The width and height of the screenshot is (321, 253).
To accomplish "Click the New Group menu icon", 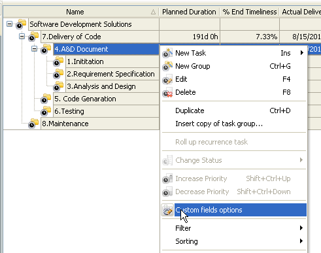I will click(167, 66).
